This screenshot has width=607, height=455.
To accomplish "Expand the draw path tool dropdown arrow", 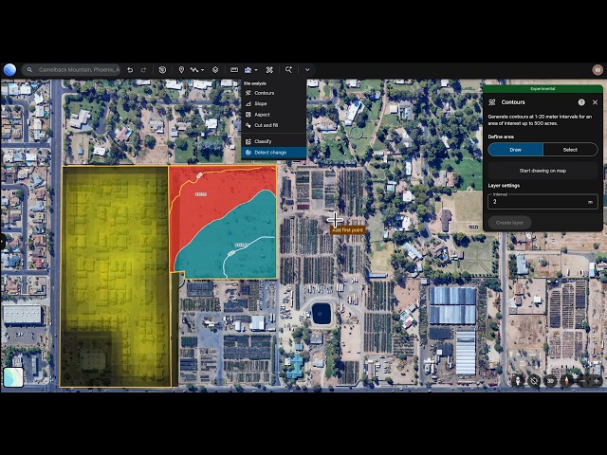I will (x=202, y=70).
